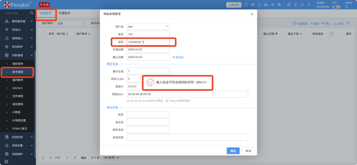Screen dimensions: 357x165
Task: Click the grid QR modules icon
Action: pos(289,5)
